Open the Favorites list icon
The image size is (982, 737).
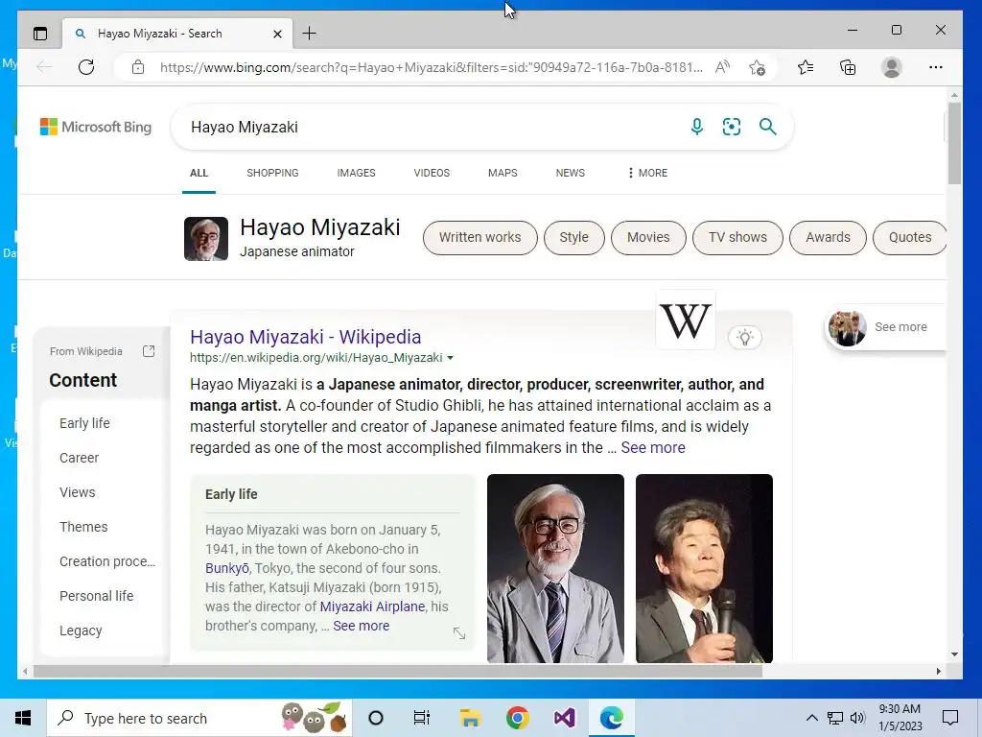tap(806, 67)
